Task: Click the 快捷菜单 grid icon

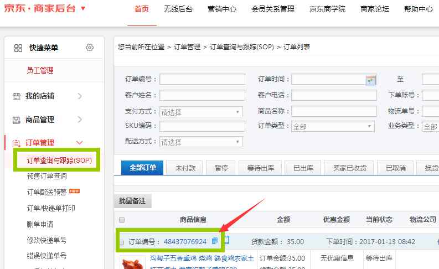Action: (18, 48)
